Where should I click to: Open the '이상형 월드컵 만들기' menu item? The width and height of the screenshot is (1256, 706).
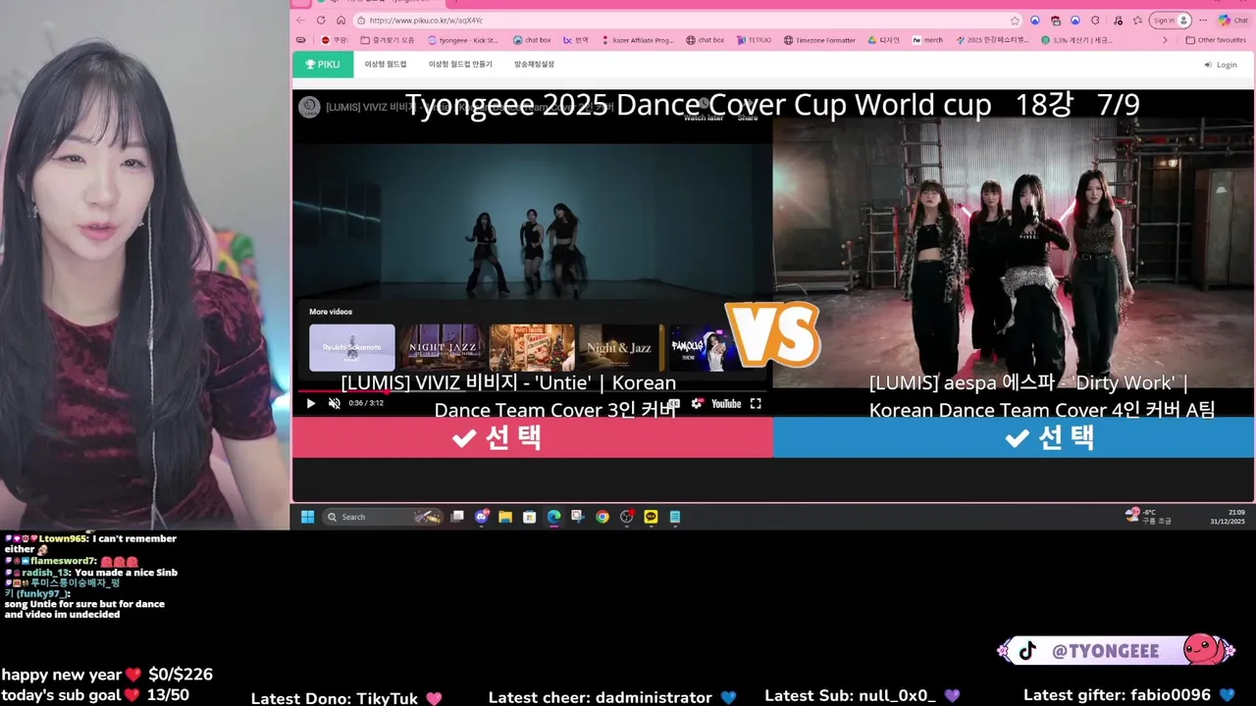460,65
